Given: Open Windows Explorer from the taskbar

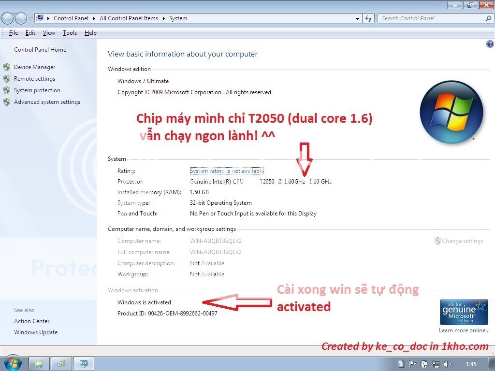Looking at the screenshot, I should 39,364.
